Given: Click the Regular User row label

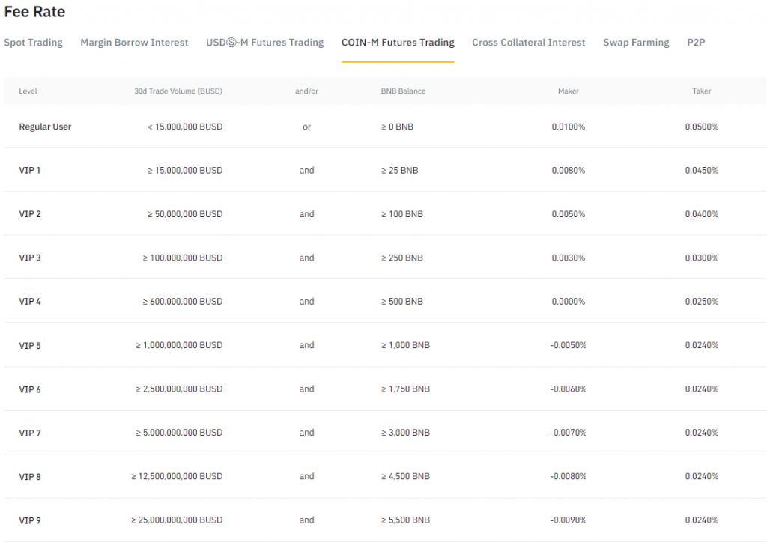Looking at the screenshot, I should click(45, 127).
